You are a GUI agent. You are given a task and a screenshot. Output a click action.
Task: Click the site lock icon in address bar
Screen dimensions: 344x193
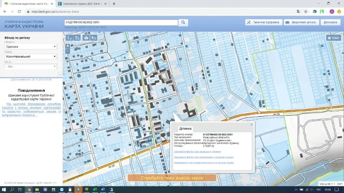28,12
